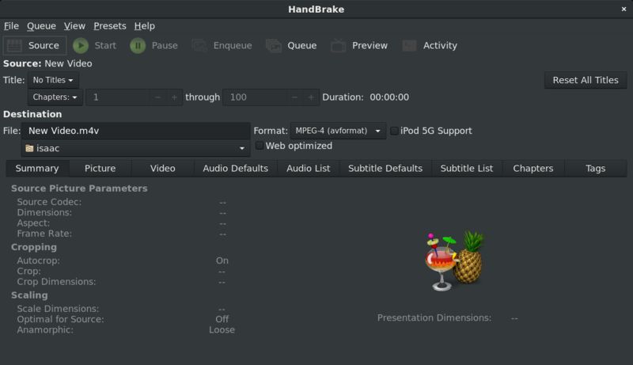Switch to the Audio List tab
This screenshot has height=365, width=633.
click(x=309, y=169)
